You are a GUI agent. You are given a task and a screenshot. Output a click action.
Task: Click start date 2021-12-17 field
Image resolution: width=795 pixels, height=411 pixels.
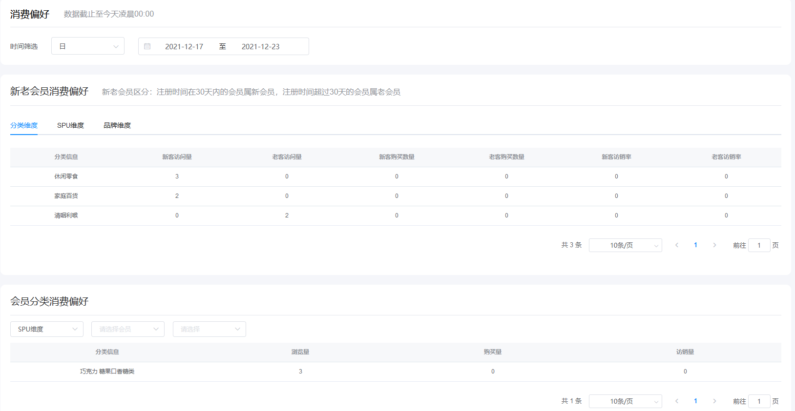pos(184,46)
